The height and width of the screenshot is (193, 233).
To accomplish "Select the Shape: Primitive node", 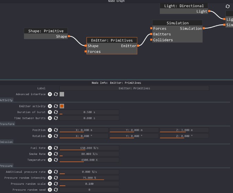I will pyautogui.click(x=46, y=31).
